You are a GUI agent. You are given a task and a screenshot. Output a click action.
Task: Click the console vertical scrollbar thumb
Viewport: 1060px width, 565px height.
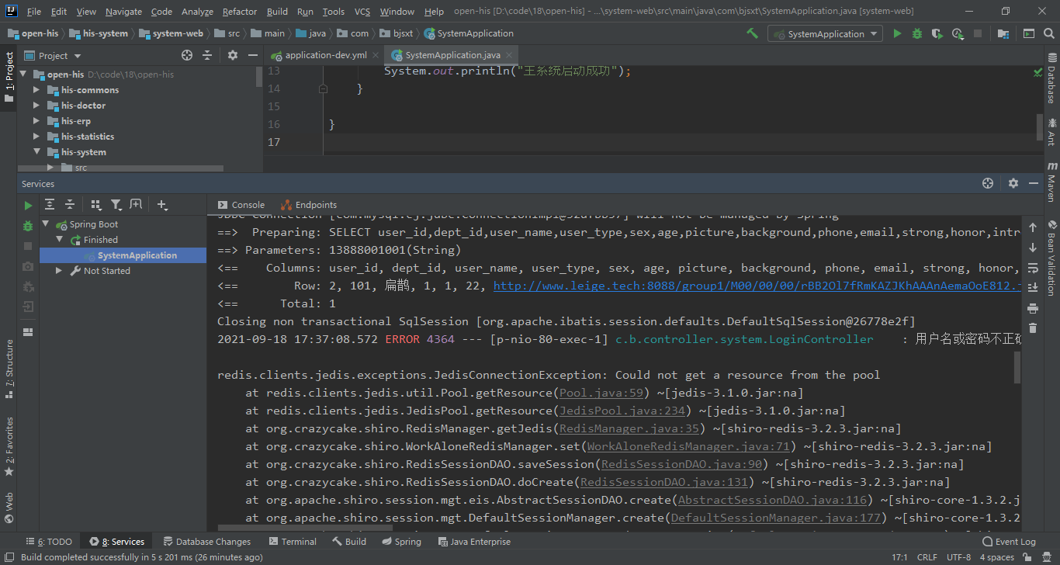(1017, 368)
